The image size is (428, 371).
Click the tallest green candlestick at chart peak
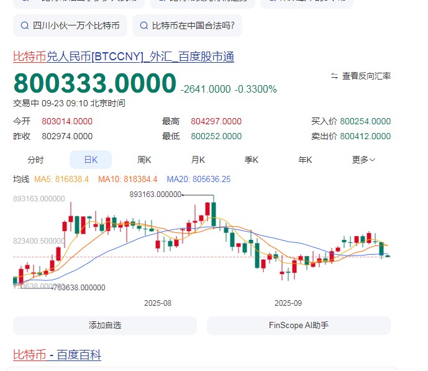point(214,214)
